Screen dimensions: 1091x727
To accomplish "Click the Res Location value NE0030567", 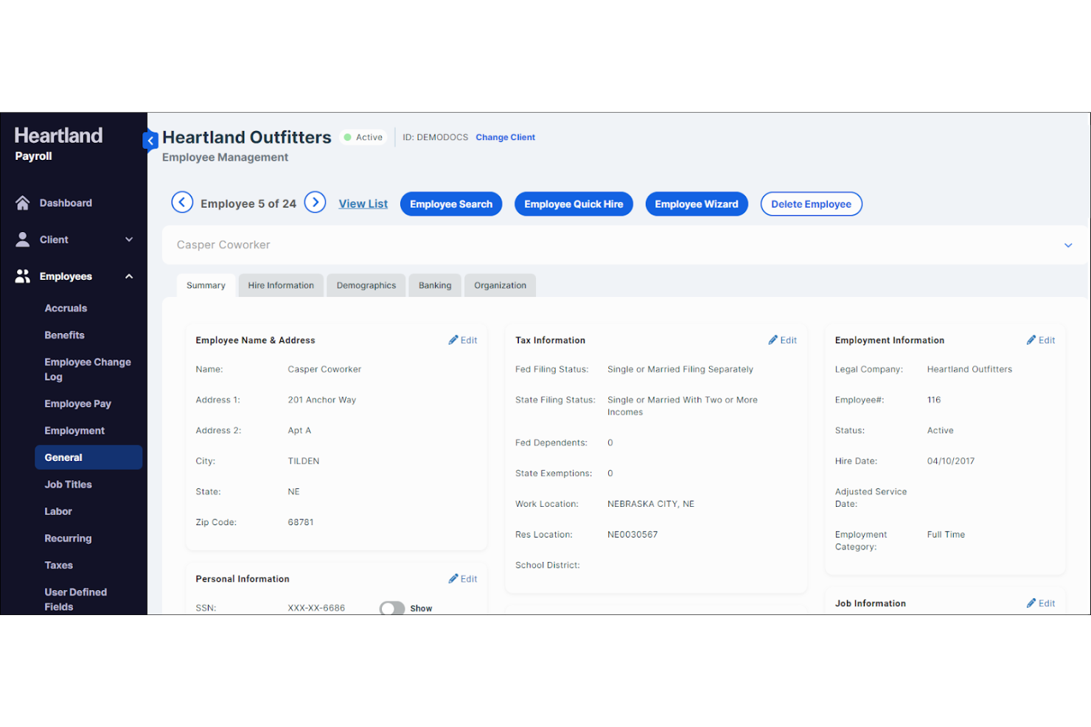I will point(632,535).
